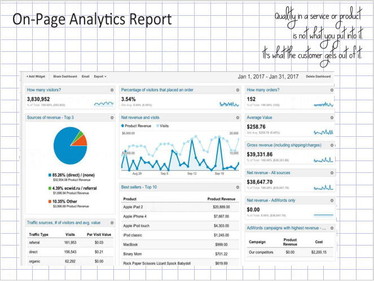The image size is (374, 281).
Task: Click the sparkline next to 3.54%
Action: pos(229,104)
